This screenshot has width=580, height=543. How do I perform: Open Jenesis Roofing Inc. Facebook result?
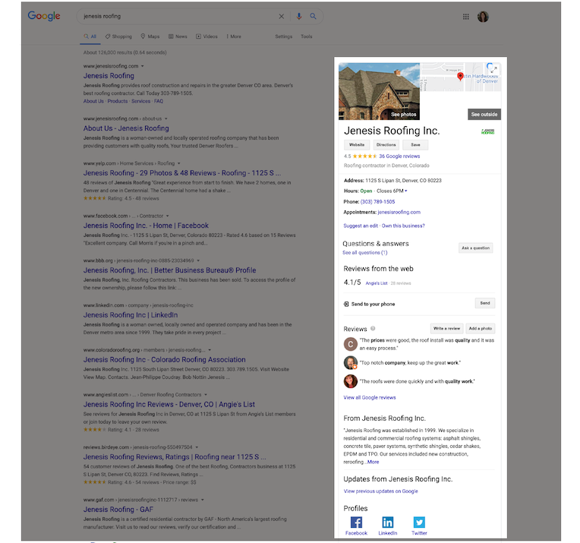tap(146, 226)
